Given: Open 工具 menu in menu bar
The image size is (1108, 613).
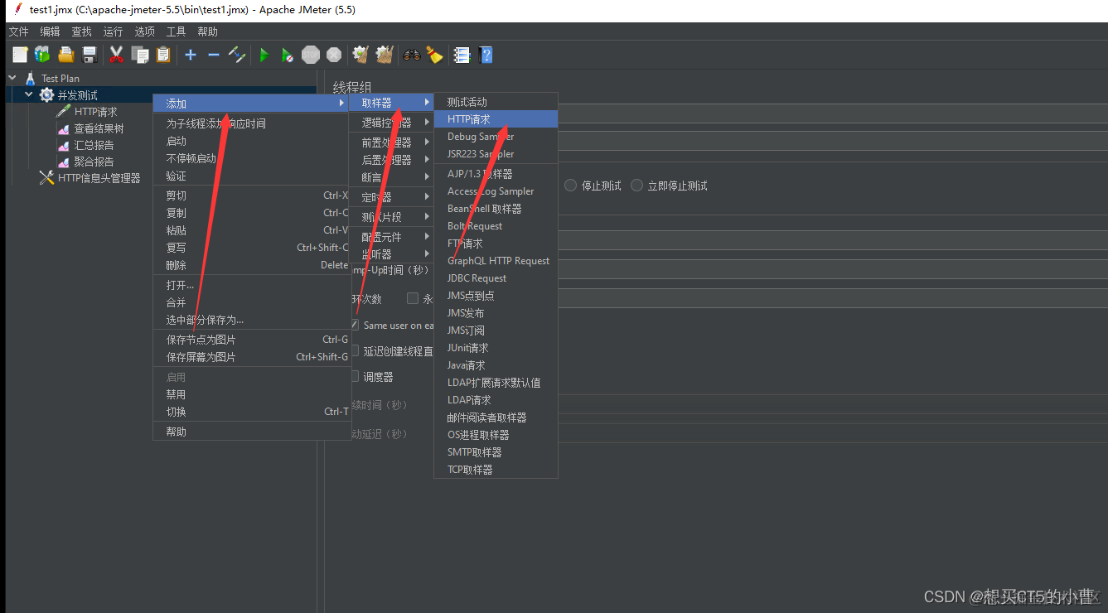Looking at the screenshot, I should 176,31.
